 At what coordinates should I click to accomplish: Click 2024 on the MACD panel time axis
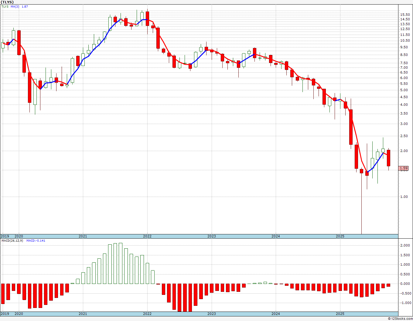[x=276, y=314]
